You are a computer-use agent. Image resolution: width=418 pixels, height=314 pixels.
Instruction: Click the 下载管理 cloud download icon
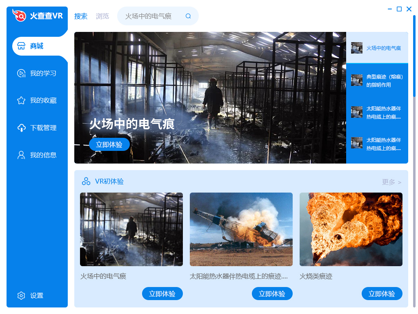[x=21, y=128]
